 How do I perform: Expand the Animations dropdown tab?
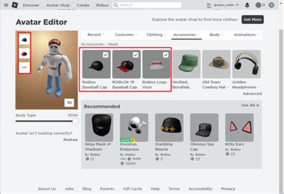coord(247,35)
